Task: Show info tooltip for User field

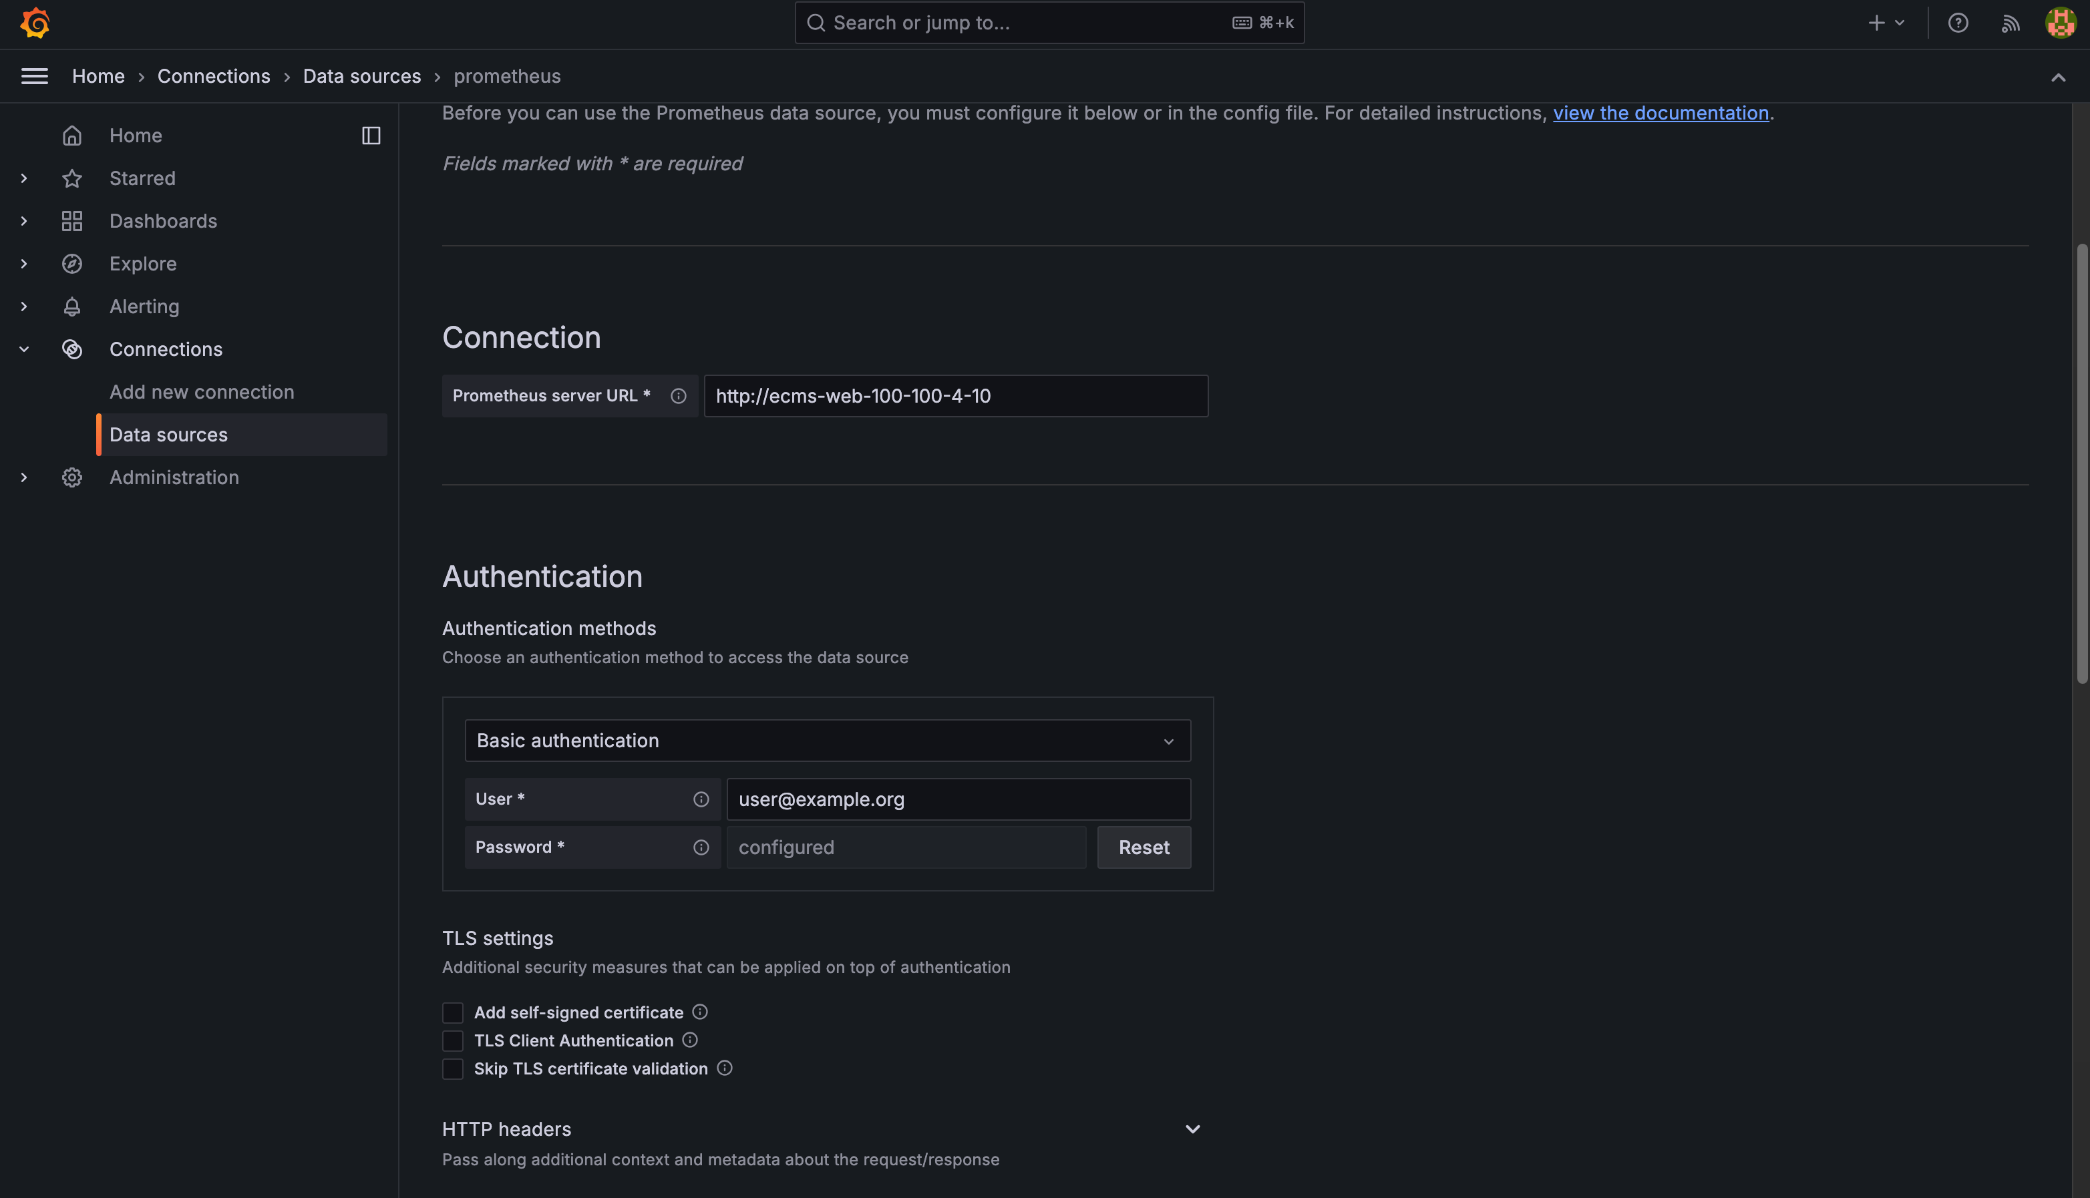Action: 701,800
